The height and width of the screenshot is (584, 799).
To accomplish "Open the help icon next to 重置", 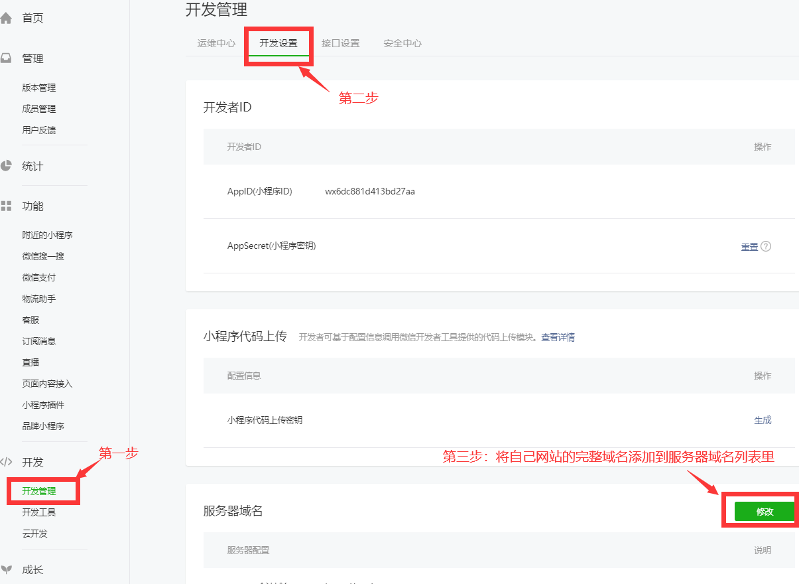I will click(x=767, y=246).
